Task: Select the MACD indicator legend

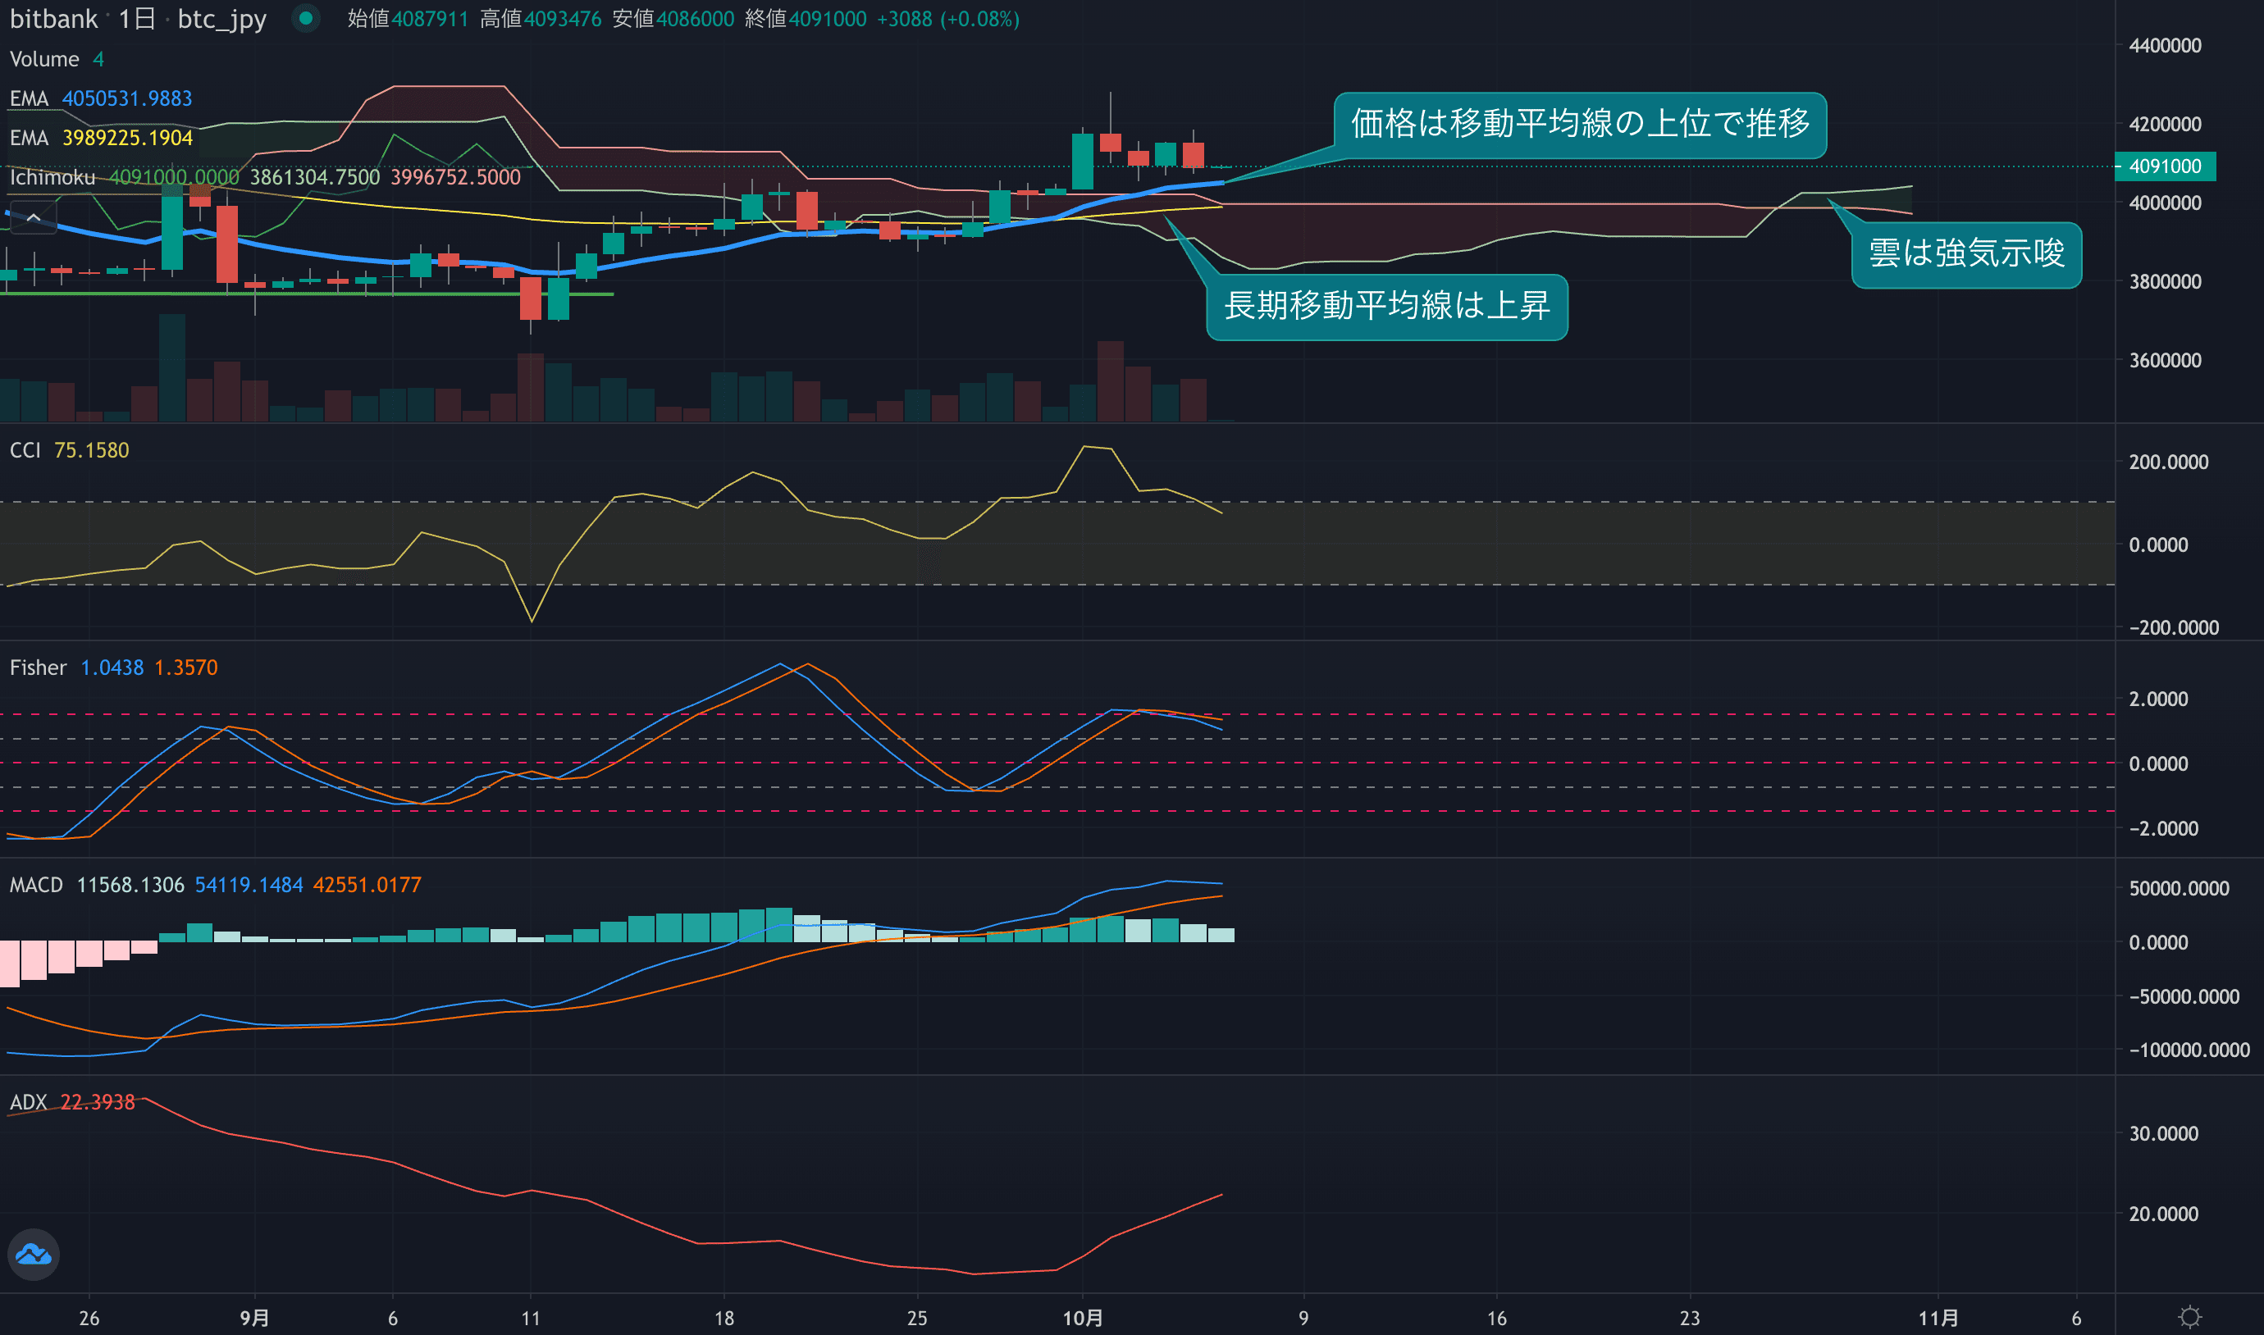Action: [36, 885]
